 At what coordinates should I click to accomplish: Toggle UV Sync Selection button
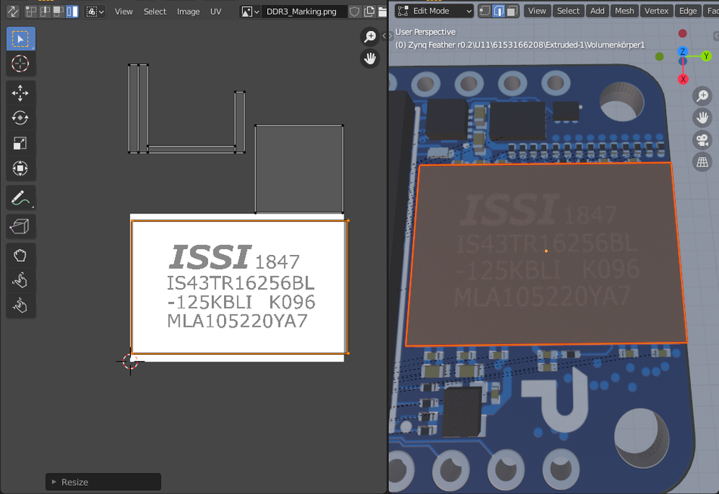[13, 11]
